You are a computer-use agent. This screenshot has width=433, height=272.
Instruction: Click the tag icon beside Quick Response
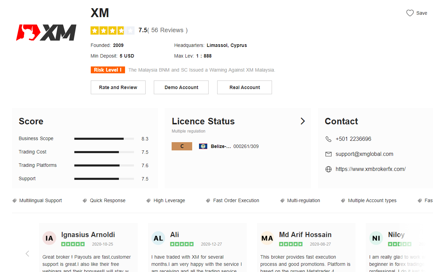(85, 201)
